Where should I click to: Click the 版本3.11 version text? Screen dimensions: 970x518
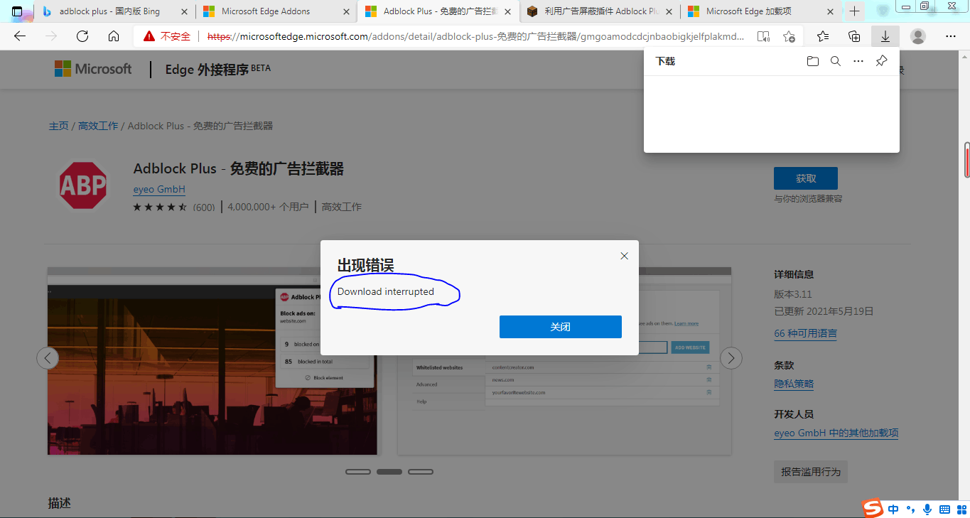click(793, 294)
